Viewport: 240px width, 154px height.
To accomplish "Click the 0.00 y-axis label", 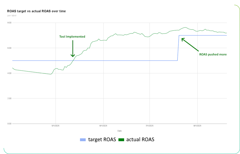I will [x=9, y=124].
